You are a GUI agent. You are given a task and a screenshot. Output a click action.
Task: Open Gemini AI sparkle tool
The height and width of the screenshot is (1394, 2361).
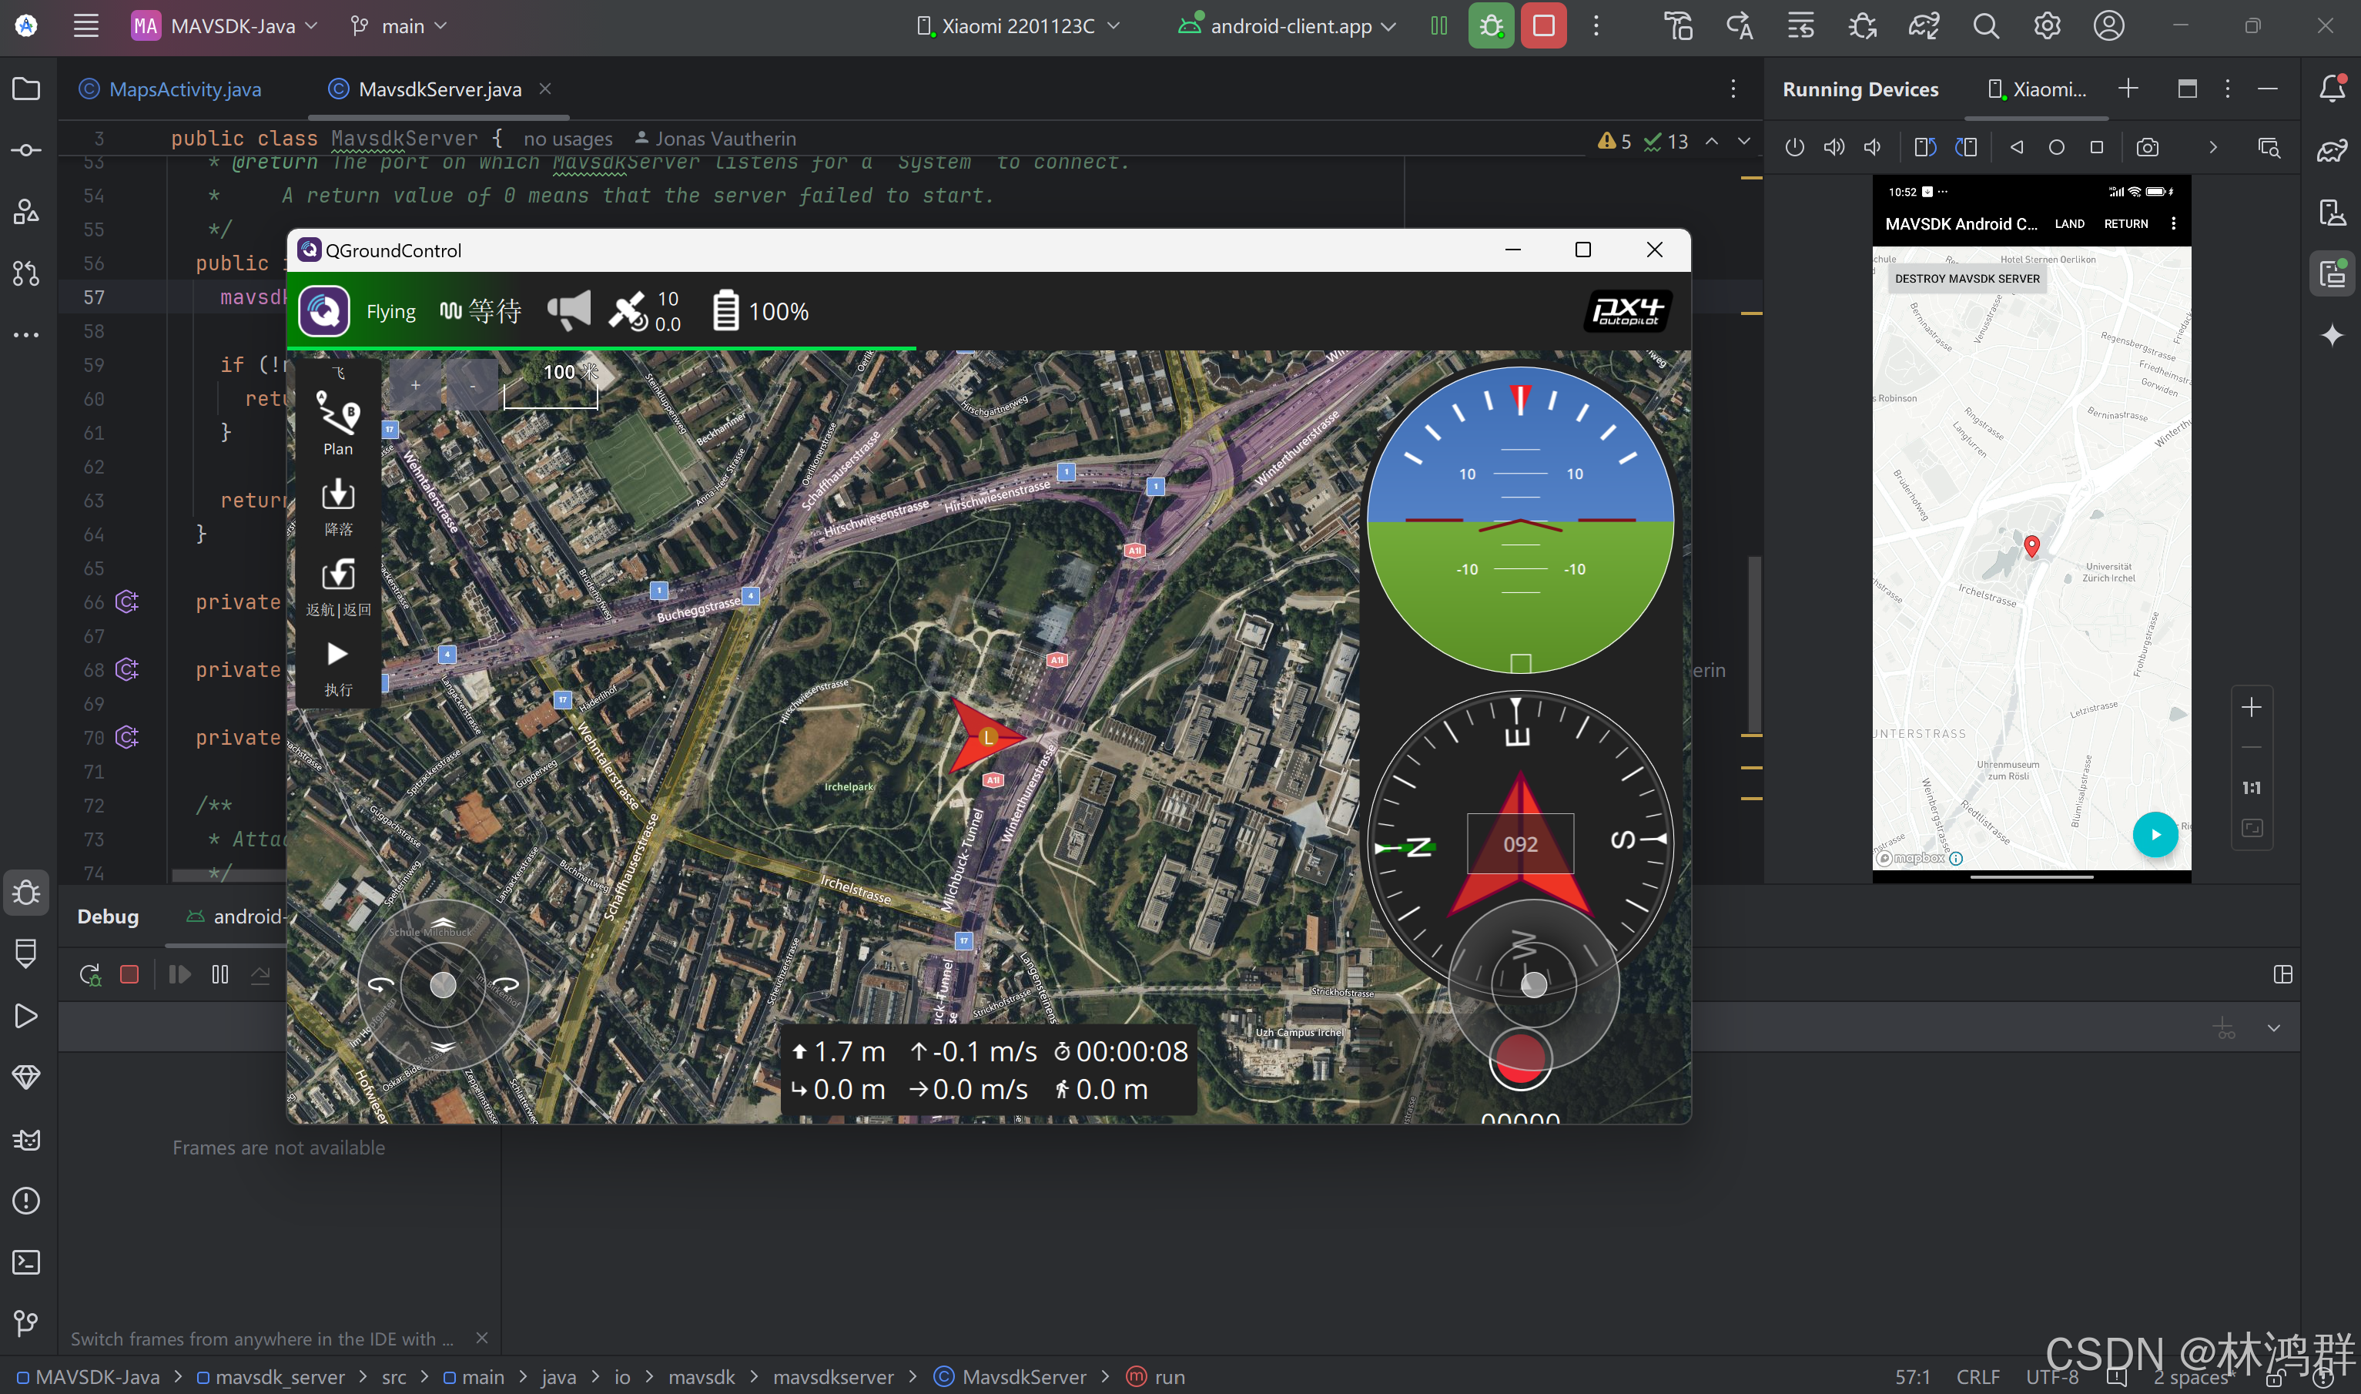click(2332, 335)
